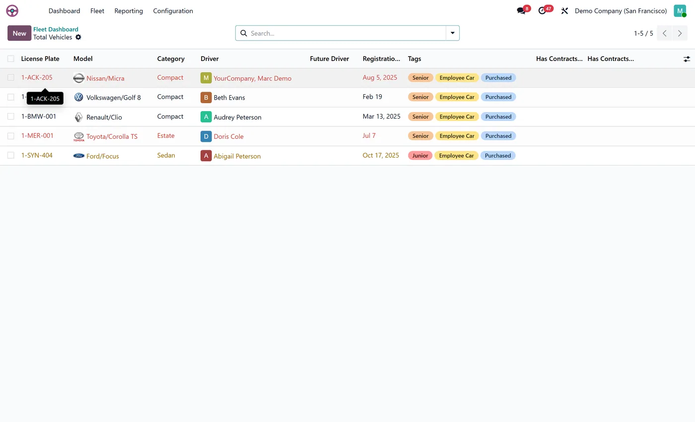695x422 pixels.
Task: Click the New button
Action: pos(19,33)
